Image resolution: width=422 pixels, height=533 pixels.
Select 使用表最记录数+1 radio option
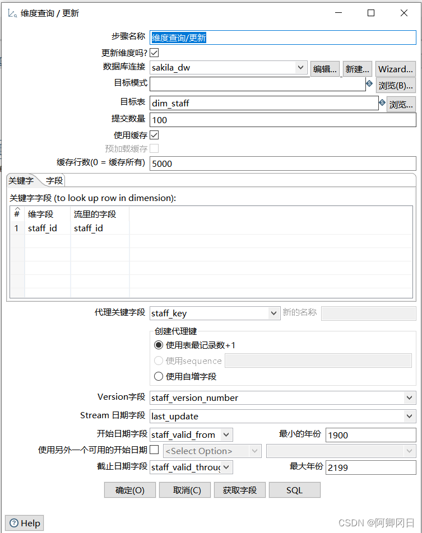(159, 345)
